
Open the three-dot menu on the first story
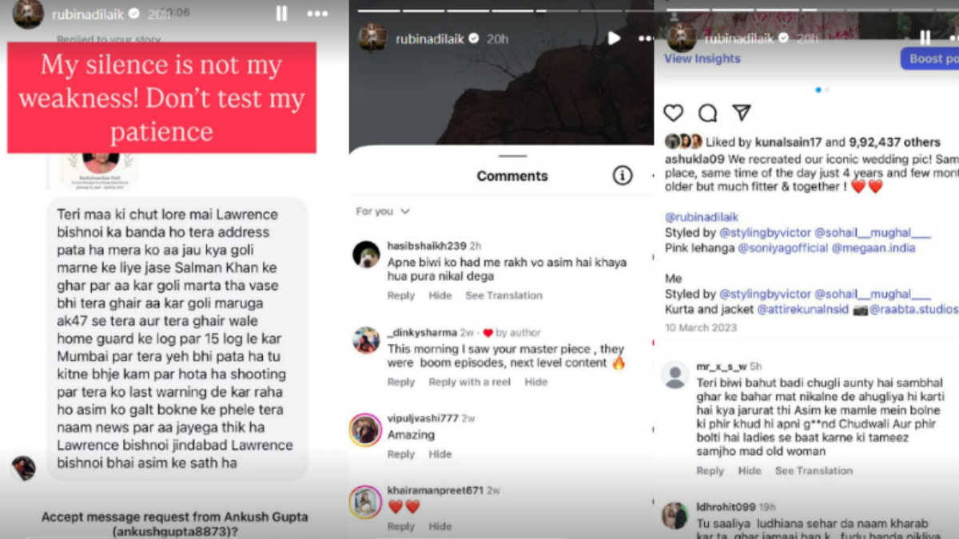pyautogui.click(x=317, y=14)
